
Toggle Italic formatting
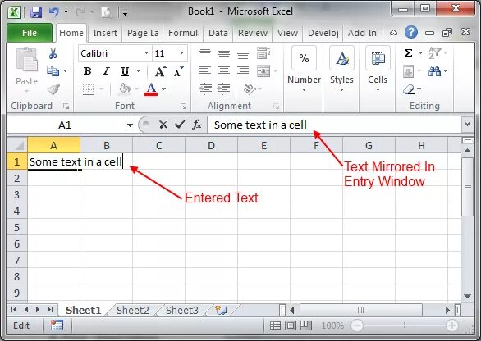pos(106,71)
